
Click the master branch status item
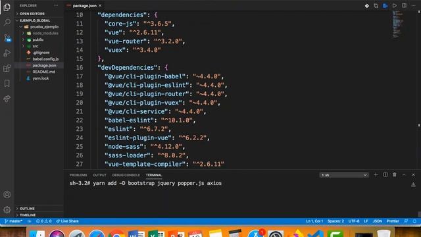click(13, 221)
